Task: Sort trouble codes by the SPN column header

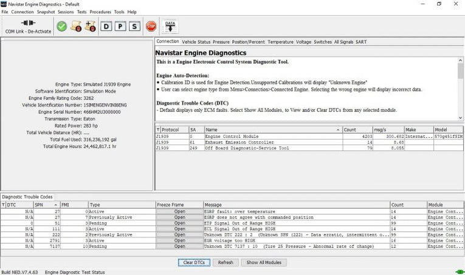Action: click(47, 205)
